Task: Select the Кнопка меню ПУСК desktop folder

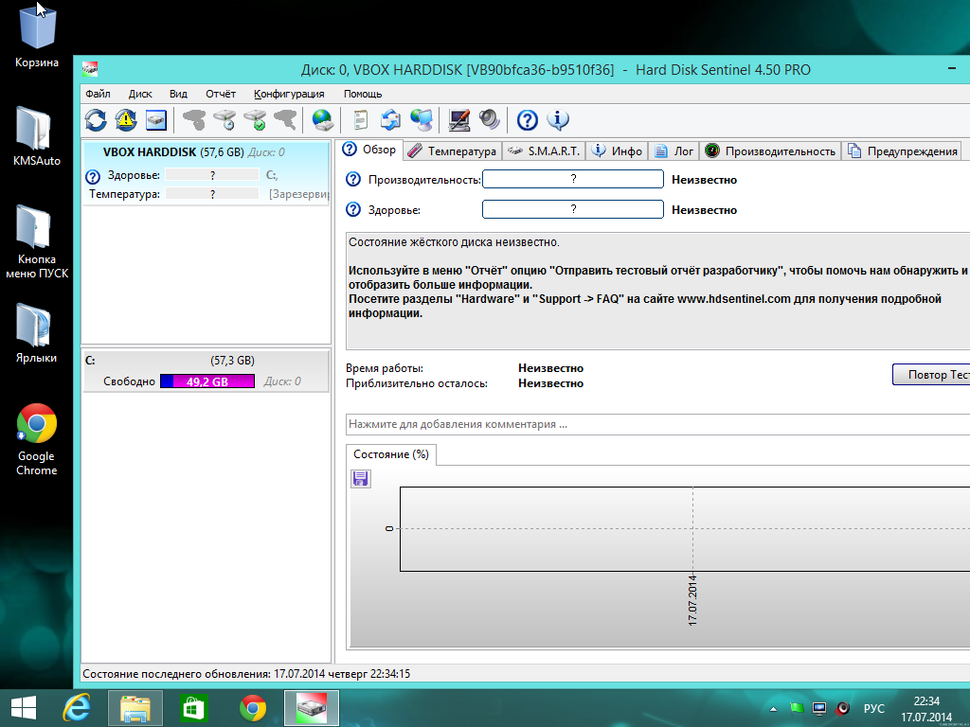Action: click(x=37, y=241)
